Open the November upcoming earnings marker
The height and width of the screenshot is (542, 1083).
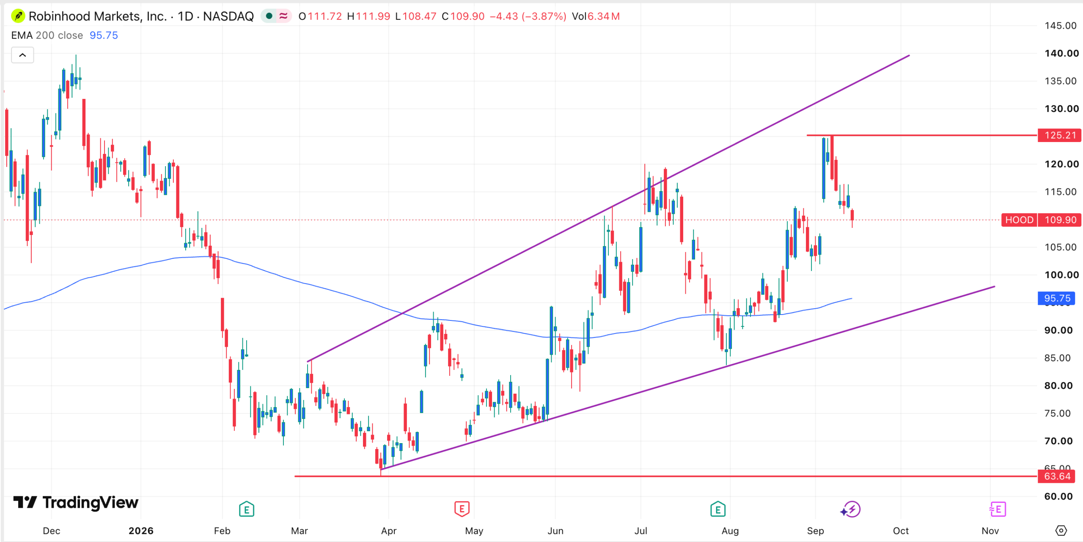pos(998,509)
